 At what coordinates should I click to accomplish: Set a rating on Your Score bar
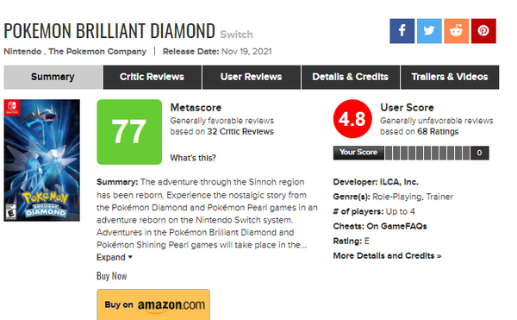coord(427,153)
